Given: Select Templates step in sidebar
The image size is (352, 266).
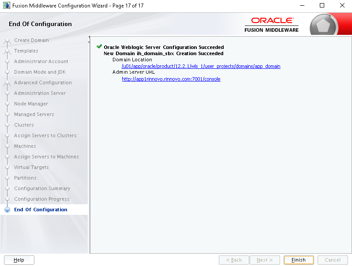Looking at the screenshot, I should pos(26,51).
